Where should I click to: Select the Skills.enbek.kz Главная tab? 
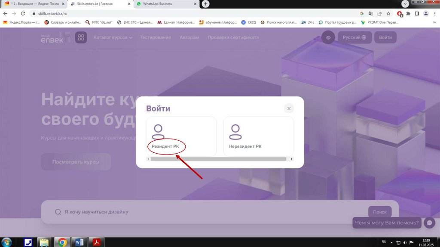[100, 4]
